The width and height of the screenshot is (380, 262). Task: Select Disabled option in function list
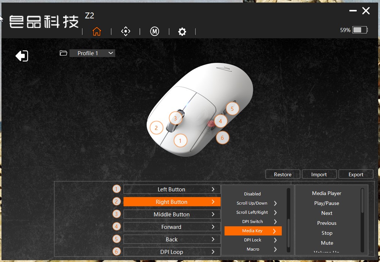[x=252, y=194]
